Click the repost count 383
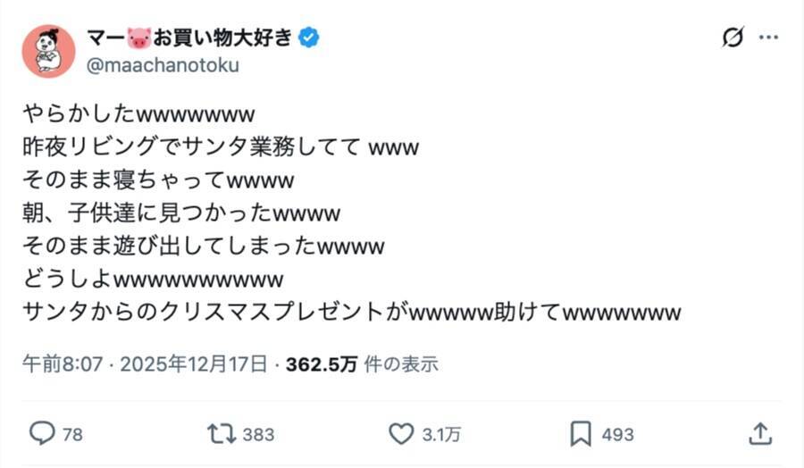 pos(258,435)
